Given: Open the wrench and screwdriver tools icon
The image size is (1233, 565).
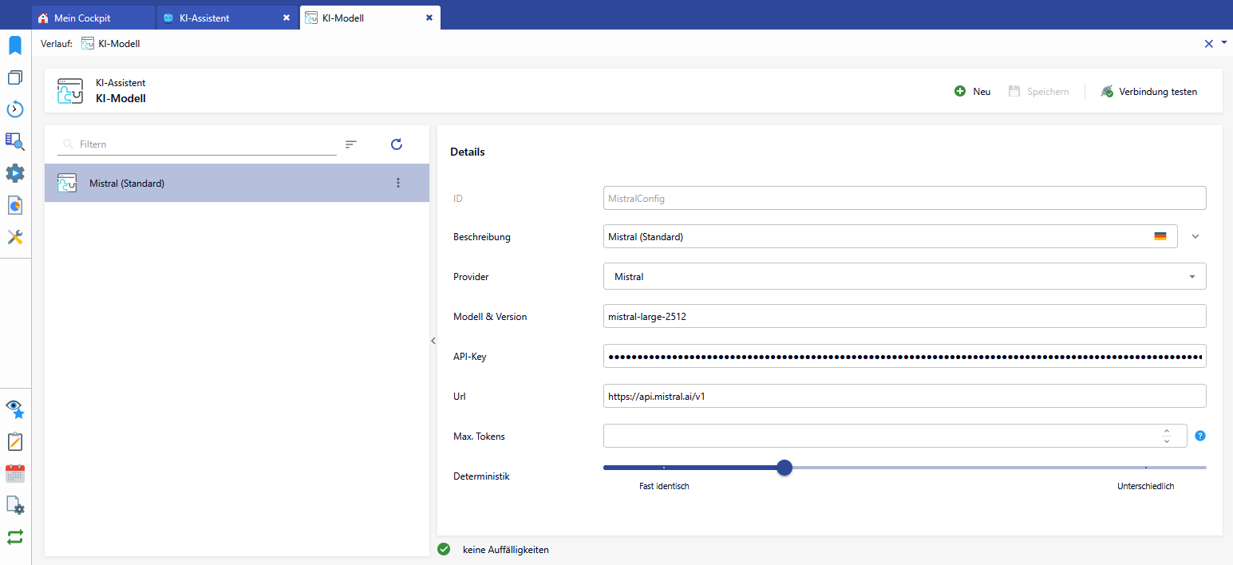Looking at the screenshot, I should 15,237.
